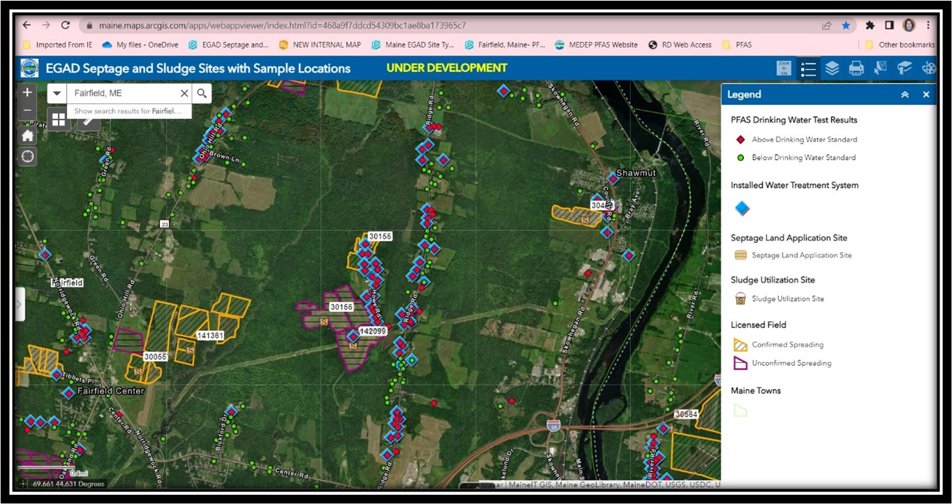Open the Select features widget

tap(880, 68)
